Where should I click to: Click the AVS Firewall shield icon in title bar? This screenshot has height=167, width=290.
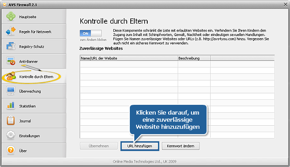pos(4,4)
